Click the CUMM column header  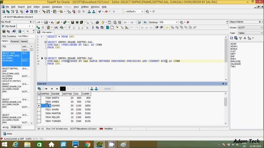click(86, 94)
